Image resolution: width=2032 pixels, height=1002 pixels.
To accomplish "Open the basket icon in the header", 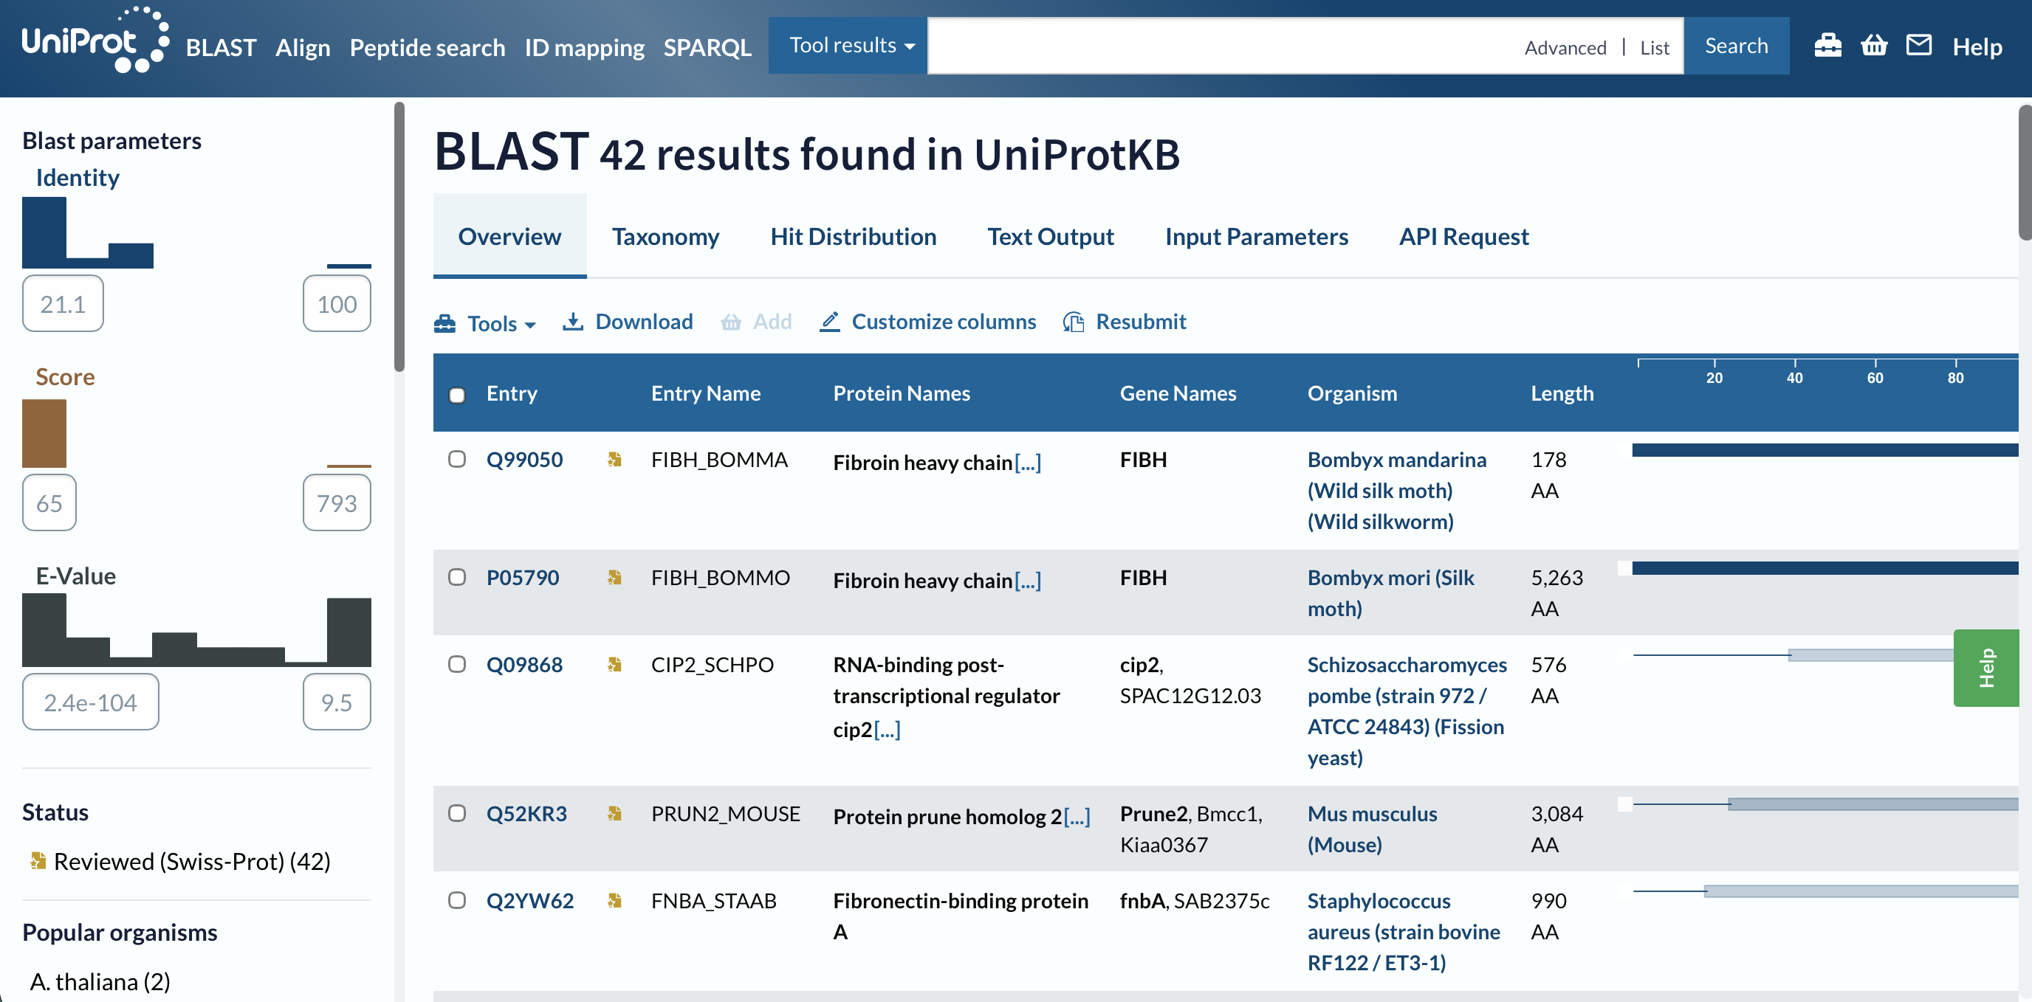I will coord(1873,46).
